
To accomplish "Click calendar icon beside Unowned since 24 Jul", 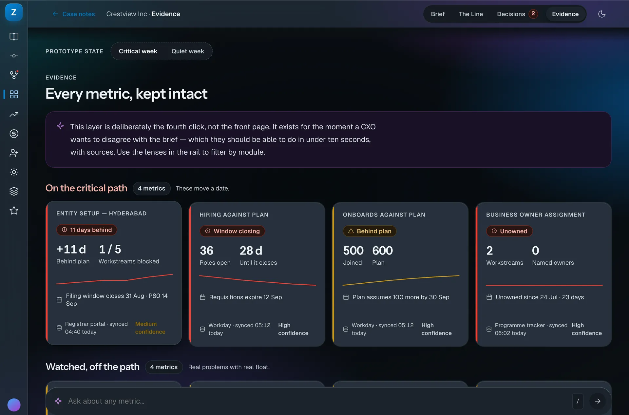I will [489, 297].
